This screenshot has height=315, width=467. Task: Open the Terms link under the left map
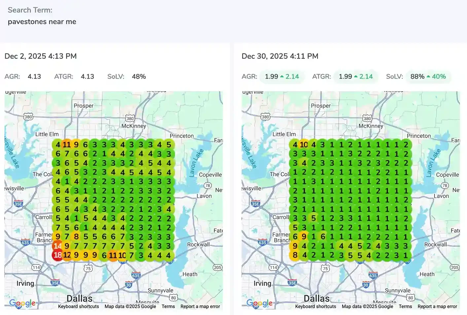coord(168,306)
